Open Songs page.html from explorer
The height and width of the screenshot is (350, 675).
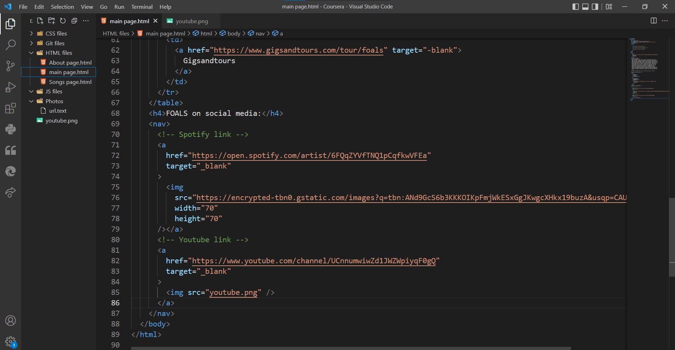[70, 82]
